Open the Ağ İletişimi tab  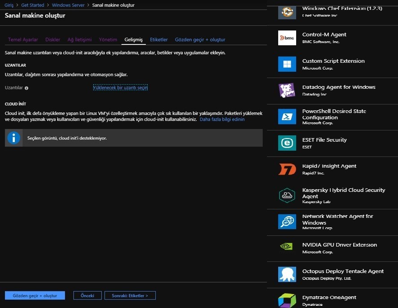pyautogui.click(x=79, y=39)
